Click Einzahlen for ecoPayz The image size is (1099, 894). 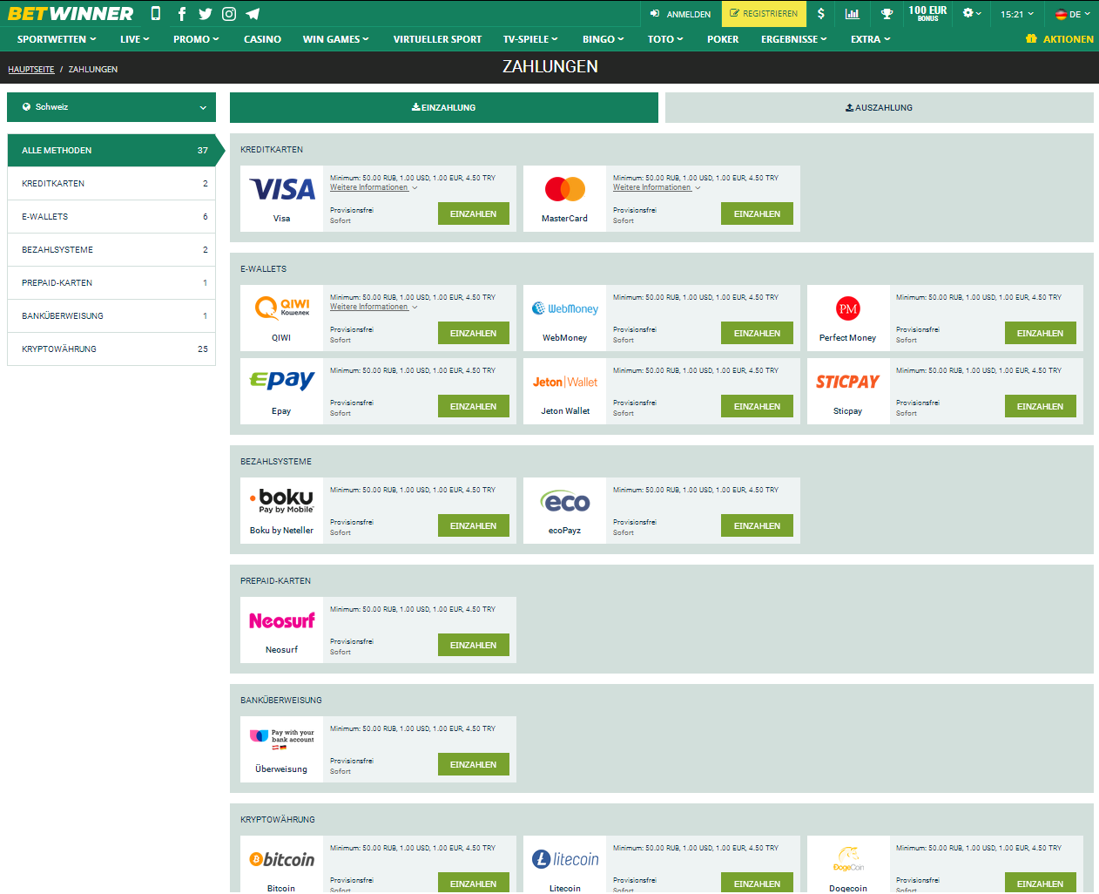coord(757,525)
